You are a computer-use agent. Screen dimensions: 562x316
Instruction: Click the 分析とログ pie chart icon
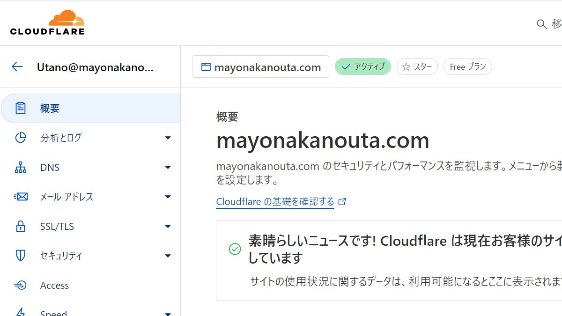[x=21, y=138]
